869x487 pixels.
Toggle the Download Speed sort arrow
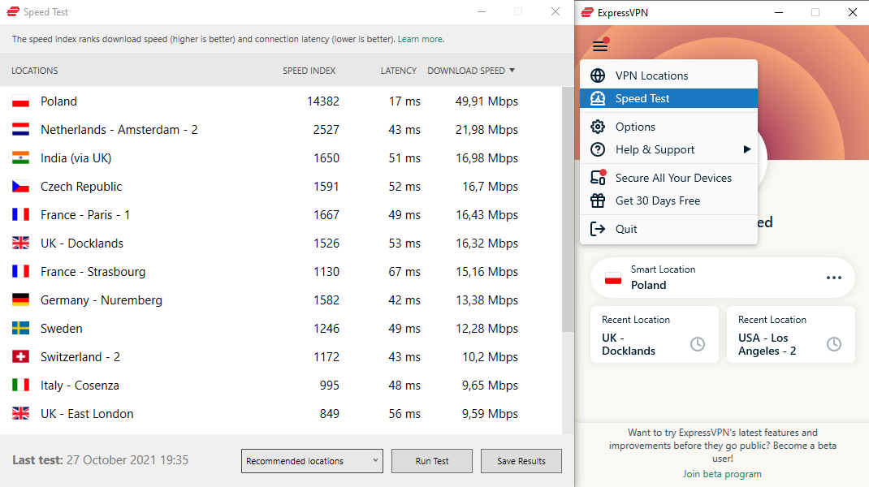coord(512,71)
